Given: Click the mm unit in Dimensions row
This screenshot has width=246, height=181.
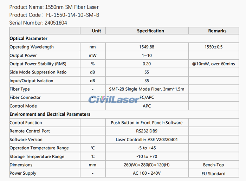Looking at the screenshot, I should tap(92, 165).
